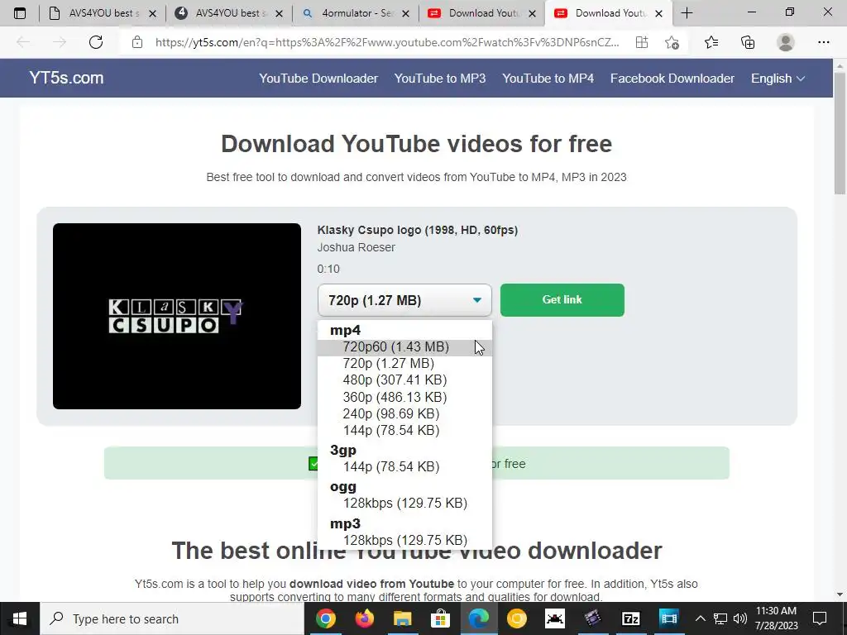
Task: Open the film strip video app in taskbar
Action: point(668,618)
